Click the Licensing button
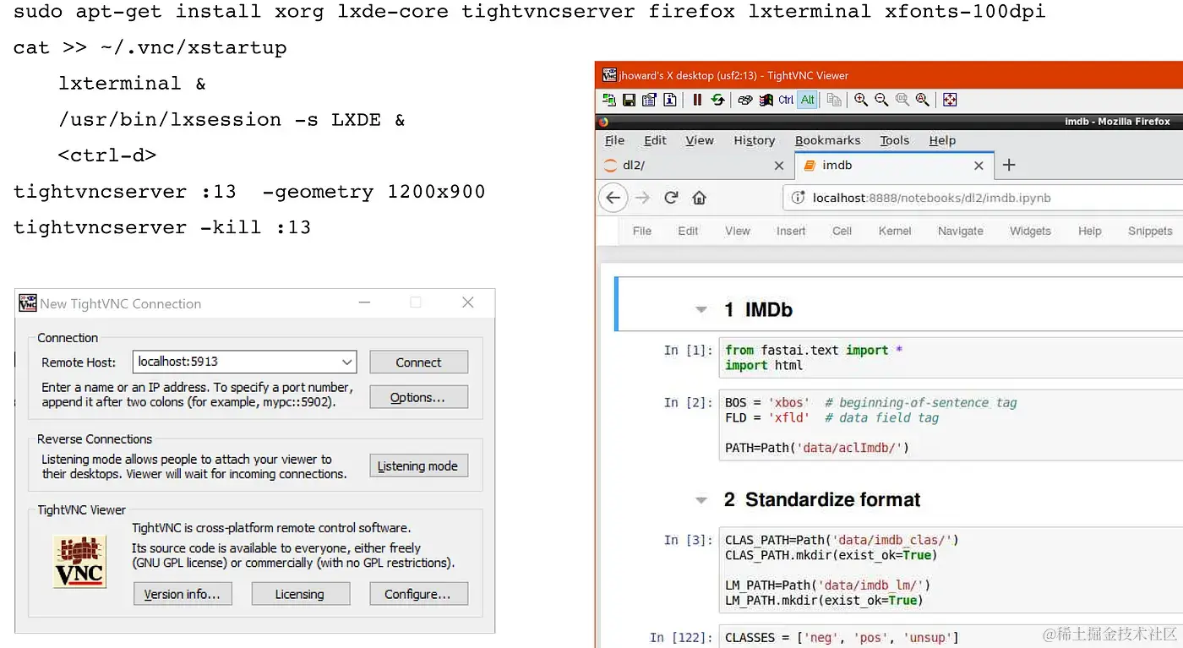This screenshot has height=648, width=1183. (299, 594)
